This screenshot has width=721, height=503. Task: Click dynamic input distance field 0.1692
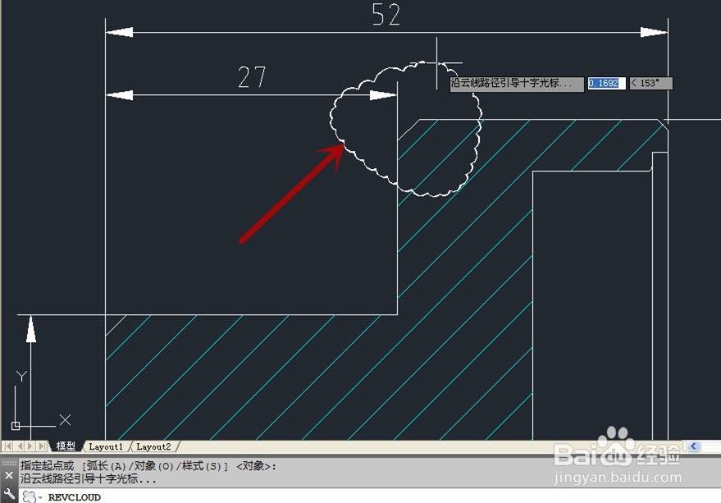pos(606,84)
